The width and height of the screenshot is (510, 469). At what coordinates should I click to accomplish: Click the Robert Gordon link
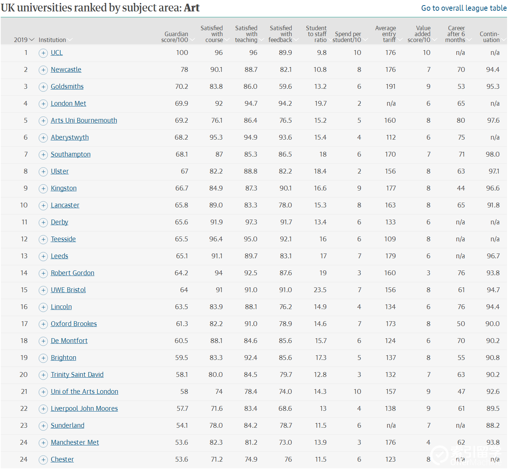(73, 273)
